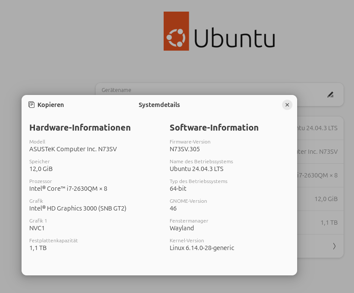Screen dimensions: 354x293
Task: Click the orange Ubuntu logo emblem
Action: point(176,31)
